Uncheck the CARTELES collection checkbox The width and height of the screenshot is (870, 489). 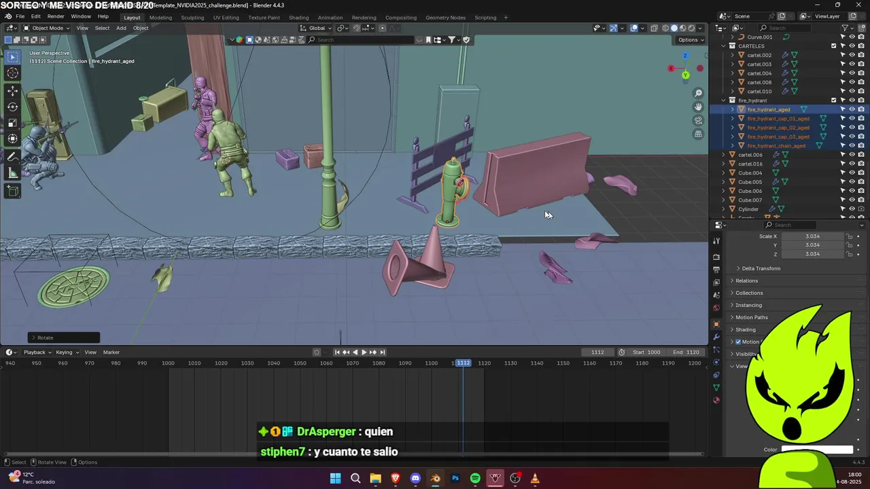(834, 46)
